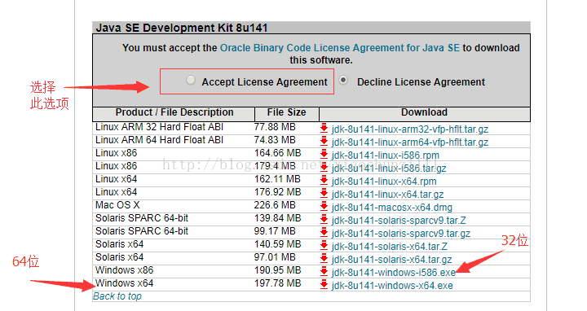Image resolution: width=587 pixels, height=311 pixels.
Task: Download jdk-8u141-solaris-sparcv9.tar.Z file
Action: (x=399, y=221)
